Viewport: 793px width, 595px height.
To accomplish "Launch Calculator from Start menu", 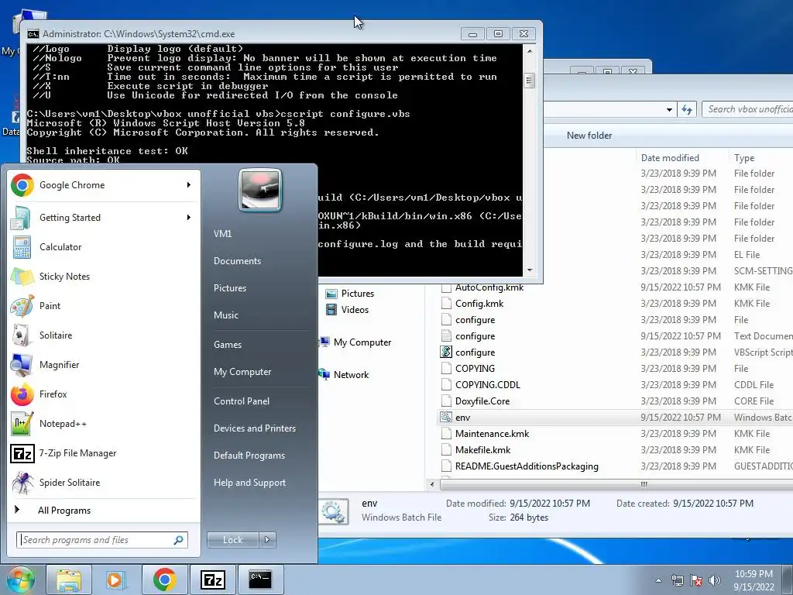I will coord(103,247).
